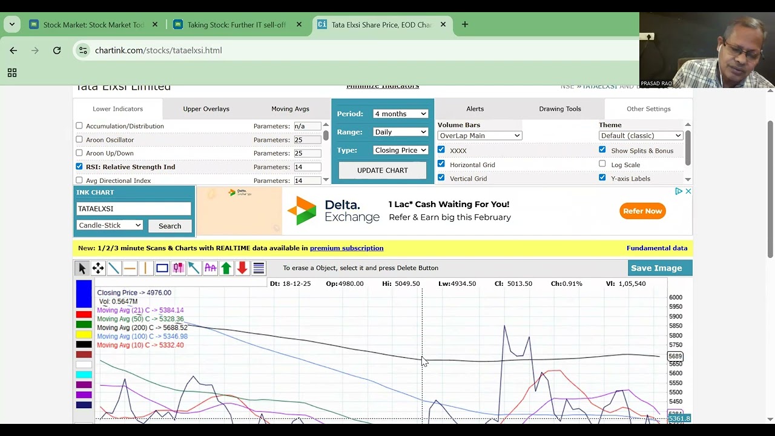The width and height of the screenshot is (775, 436).
Task: Select the candlestick marker tool
Action: pos(178,268)
